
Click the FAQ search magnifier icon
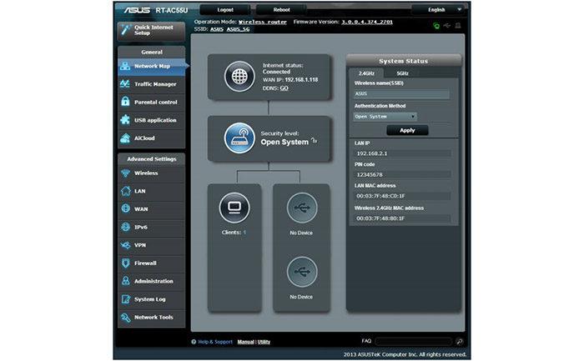tap(460, 341)
